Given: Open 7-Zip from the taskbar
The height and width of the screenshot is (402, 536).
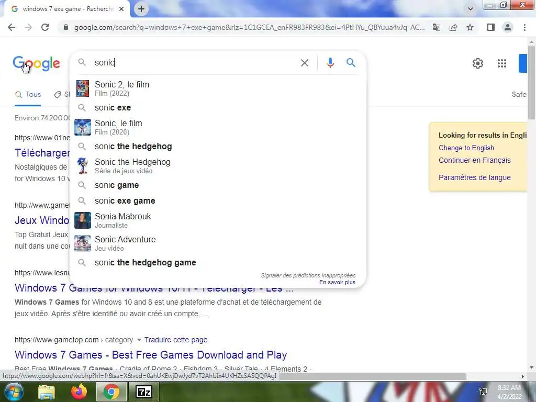Looking at the screenshot, I should click(143, 392).
